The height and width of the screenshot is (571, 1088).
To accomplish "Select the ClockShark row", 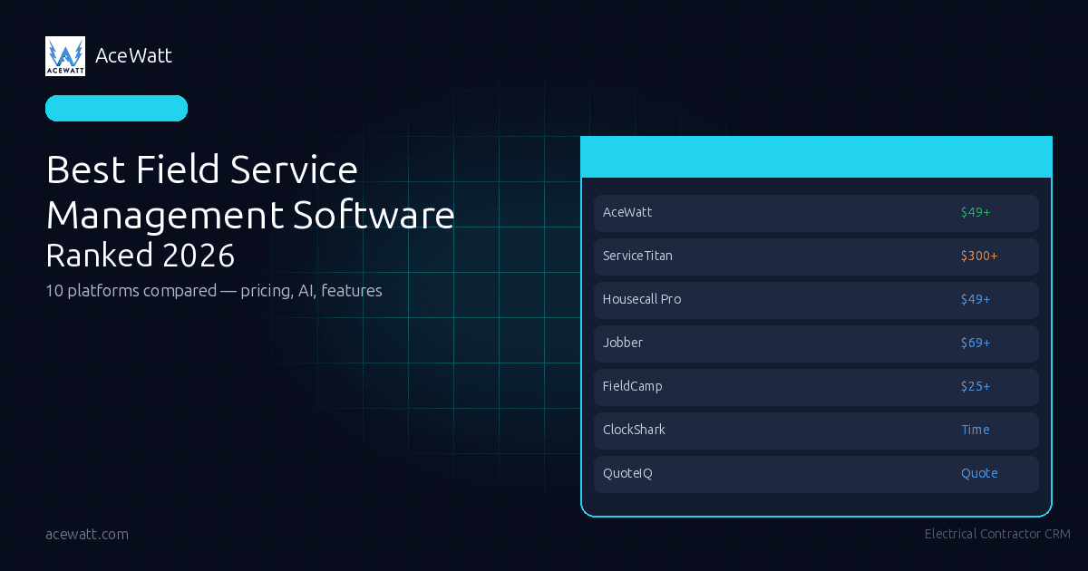I will pyautogui.click(x=816, y=431).
